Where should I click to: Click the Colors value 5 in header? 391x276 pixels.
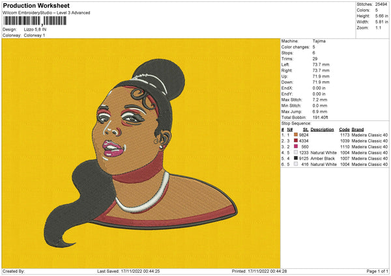point(377,10)
